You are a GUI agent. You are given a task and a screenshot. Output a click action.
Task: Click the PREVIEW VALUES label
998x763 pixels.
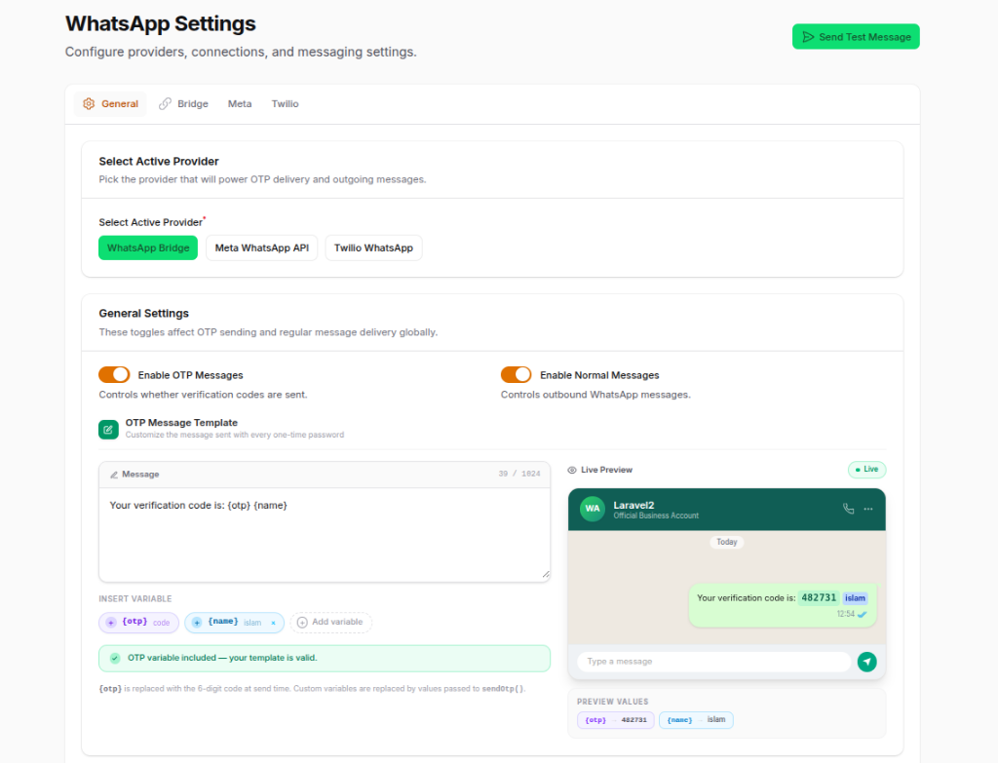click(x=613, y=702)
